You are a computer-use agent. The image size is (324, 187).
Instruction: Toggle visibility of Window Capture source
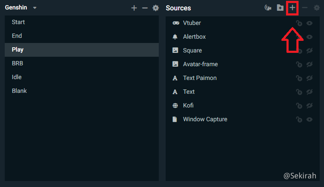[309, 120]
